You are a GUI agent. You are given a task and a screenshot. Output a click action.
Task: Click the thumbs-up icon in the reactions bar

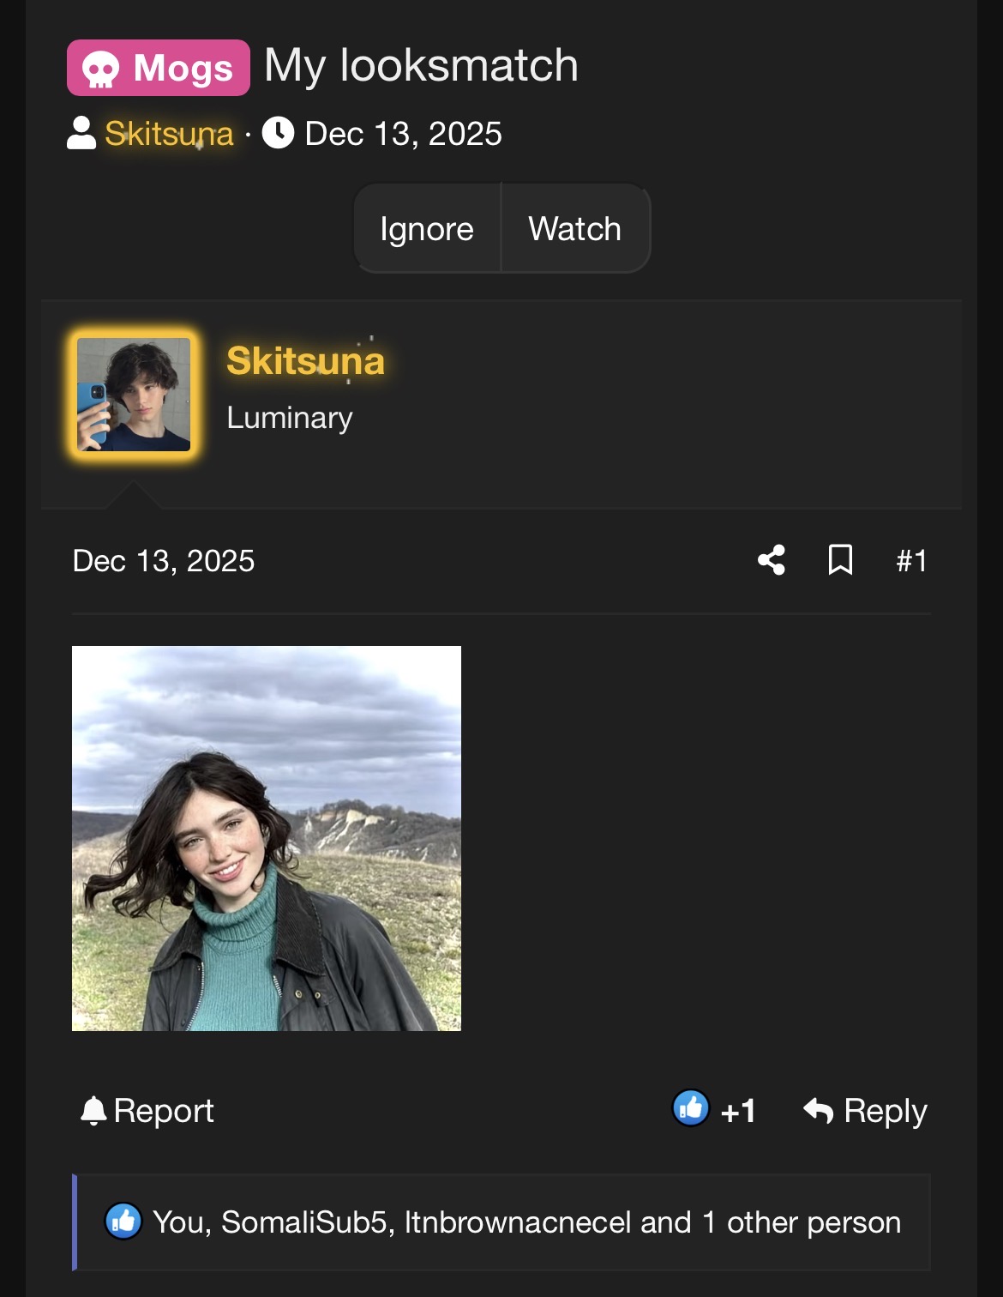click(x=123, y=1222)
